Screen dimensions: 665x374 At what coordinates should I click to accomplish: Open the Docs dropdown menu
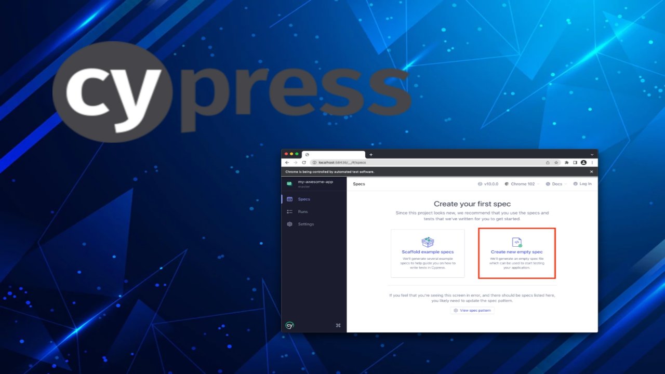(556, 184)
